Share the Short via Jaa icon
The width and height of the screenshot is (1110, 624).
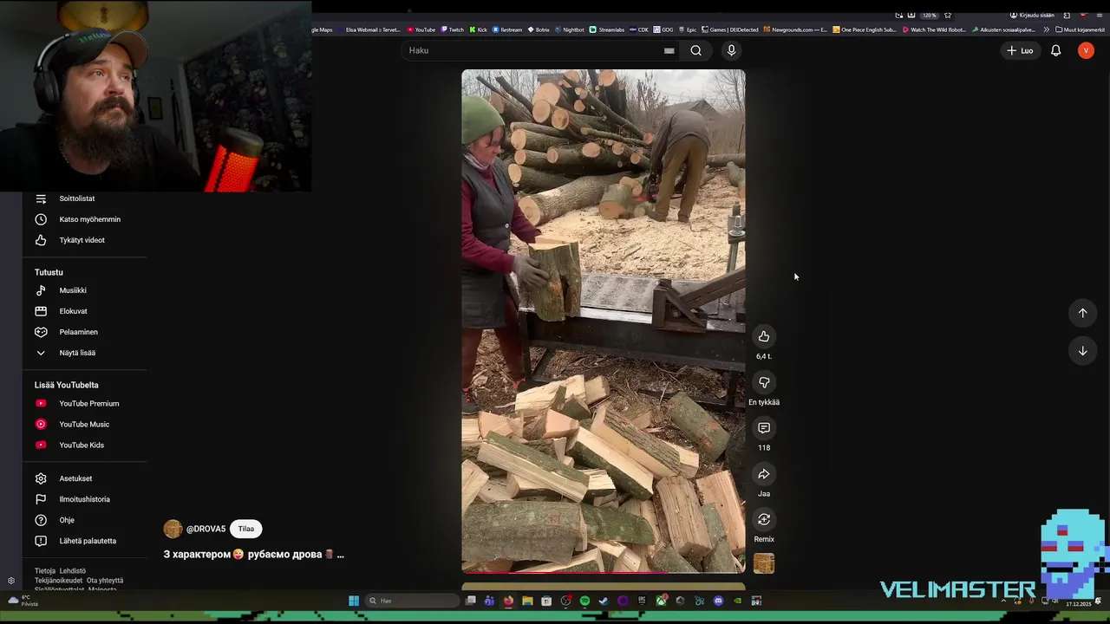pos(764,474)
